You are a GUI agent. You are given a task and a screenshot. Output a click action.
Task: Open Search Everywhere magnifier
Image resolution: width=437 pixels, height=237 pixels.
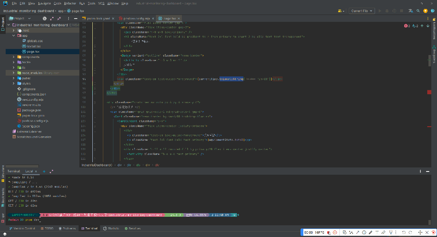[418, 11]
